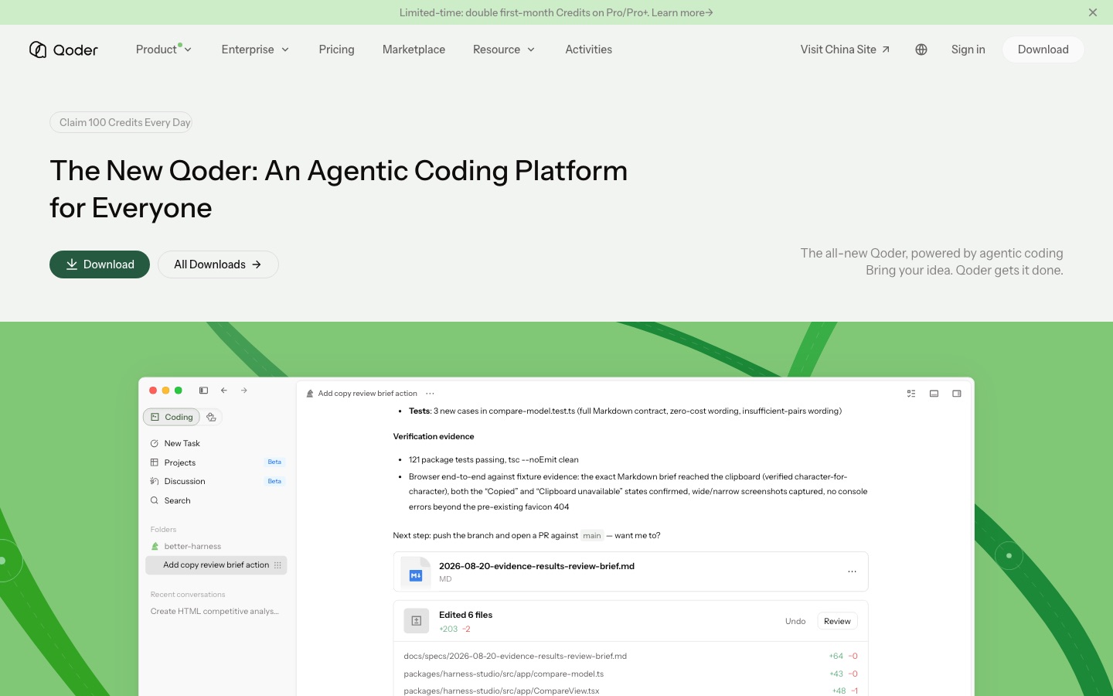Screen dimensions: 1113x696
Task: Open All Downloads
Action: (x=218, y=264)
